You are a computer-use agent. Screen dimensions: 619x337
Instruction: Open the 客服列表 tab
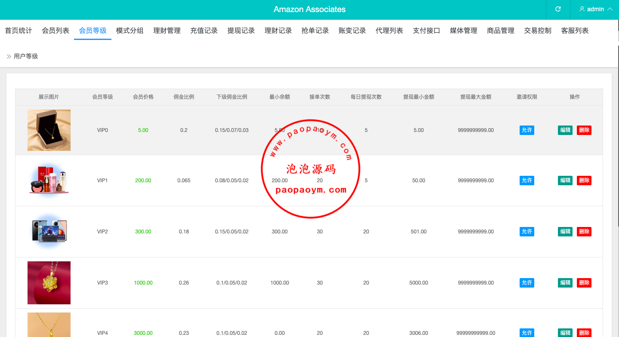click(x=575, y=31)
